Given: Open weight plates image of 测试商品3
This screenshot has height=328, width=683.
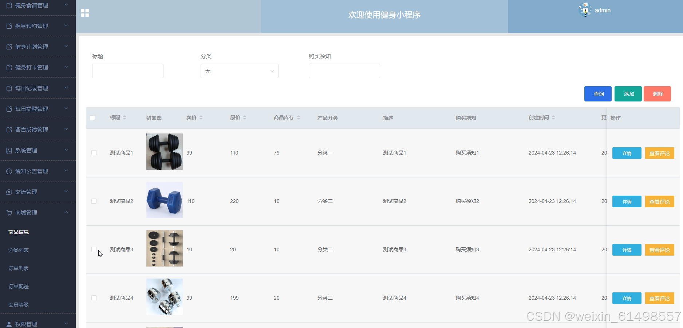Looking at the screenshot, I should [x=165, y=248].
